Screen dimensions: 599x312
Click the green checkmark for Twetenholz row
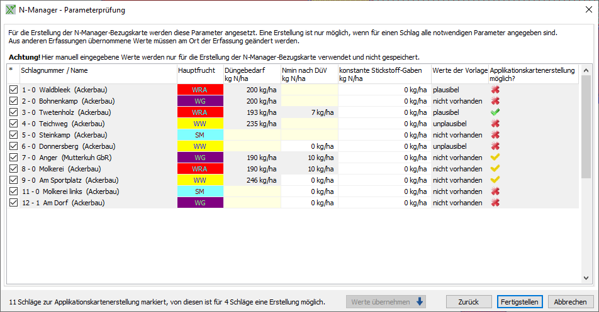click(x=496, y=112)
